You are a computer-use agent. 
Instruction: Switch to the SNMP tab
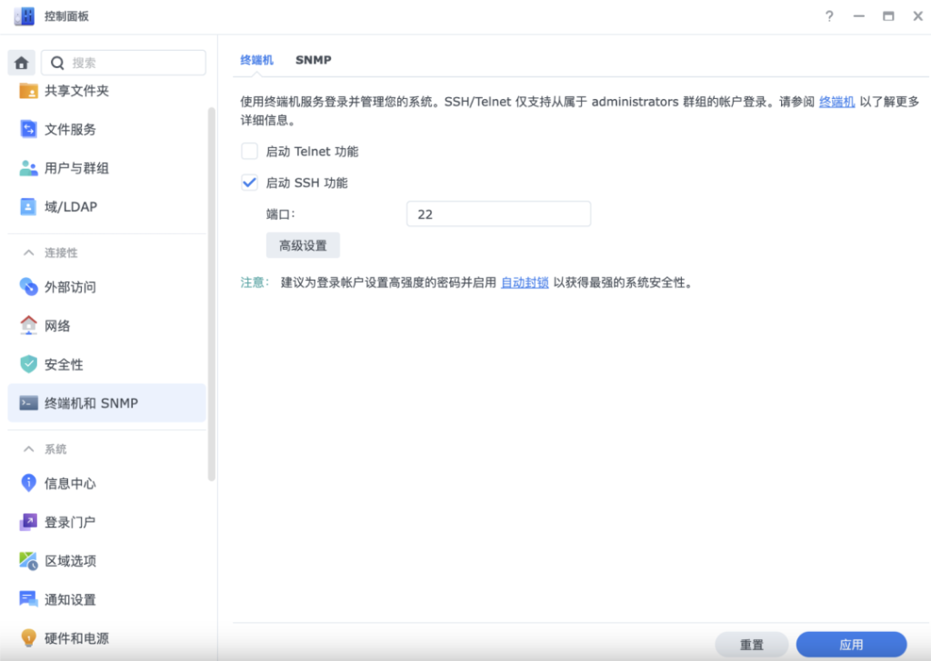pos(313,60)
